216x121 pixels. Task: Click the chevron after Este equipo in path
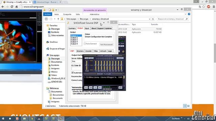pos(78,19)
